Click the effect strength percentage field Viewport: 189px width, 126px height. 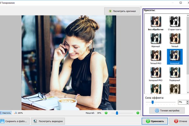[x=181, y=102]
